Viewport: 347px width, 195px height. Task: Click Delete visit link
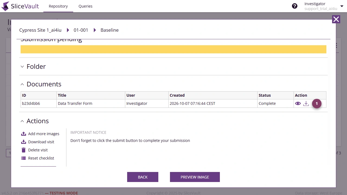38,150
